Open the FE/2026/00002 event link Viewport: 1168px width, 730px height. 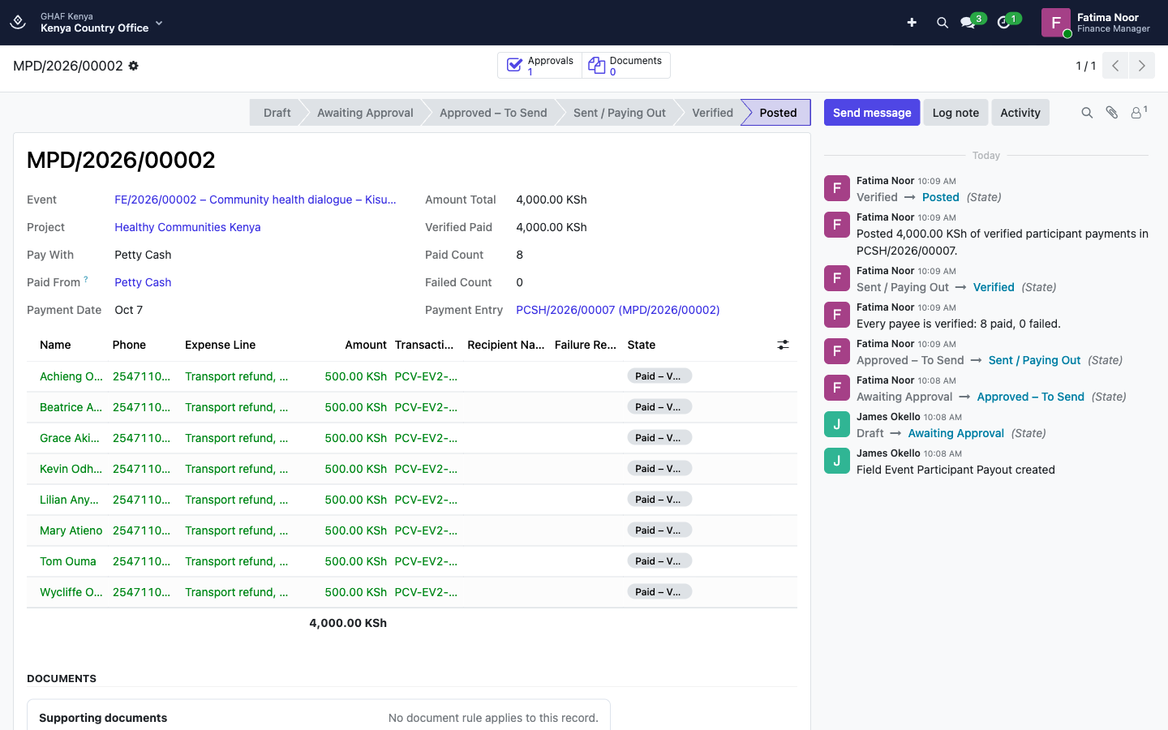click(x=255, y=200)
